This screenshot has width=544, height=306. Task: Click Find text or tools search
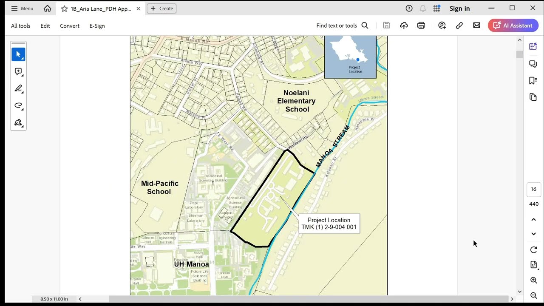point(342,25)
